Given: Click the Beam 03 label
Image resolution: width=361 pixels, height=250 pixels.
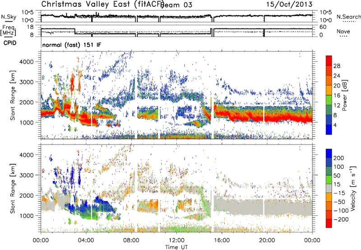Looking at the screenshot, I should [x=176, y=5].
